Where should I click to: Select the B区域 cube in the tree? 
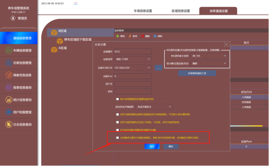click(x=54, y=32)
